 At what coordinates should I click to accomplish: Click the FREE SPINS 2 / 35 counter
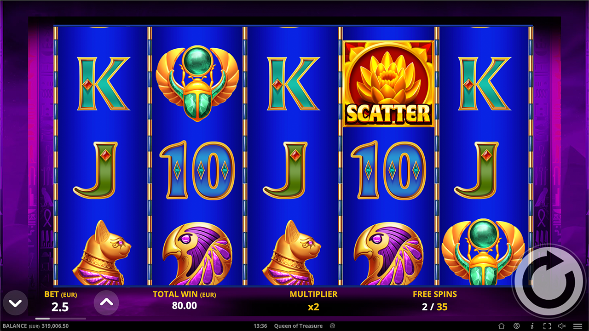435,307
